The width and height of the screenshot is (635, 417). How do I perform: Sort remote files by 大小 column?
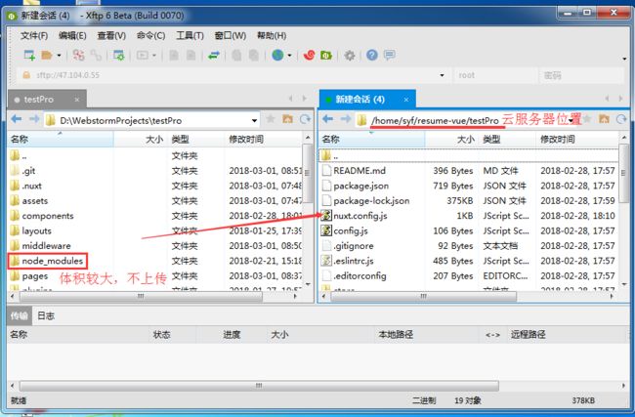pos(452,140)
